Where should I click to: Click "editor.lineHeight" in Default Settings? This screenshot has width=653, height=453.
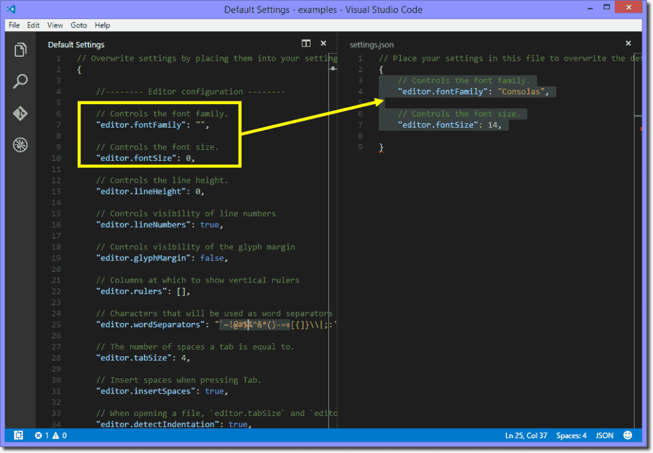141,191
